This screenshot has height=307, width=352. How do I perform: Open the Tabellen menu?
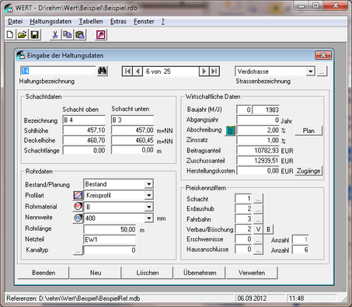(91, 22)
